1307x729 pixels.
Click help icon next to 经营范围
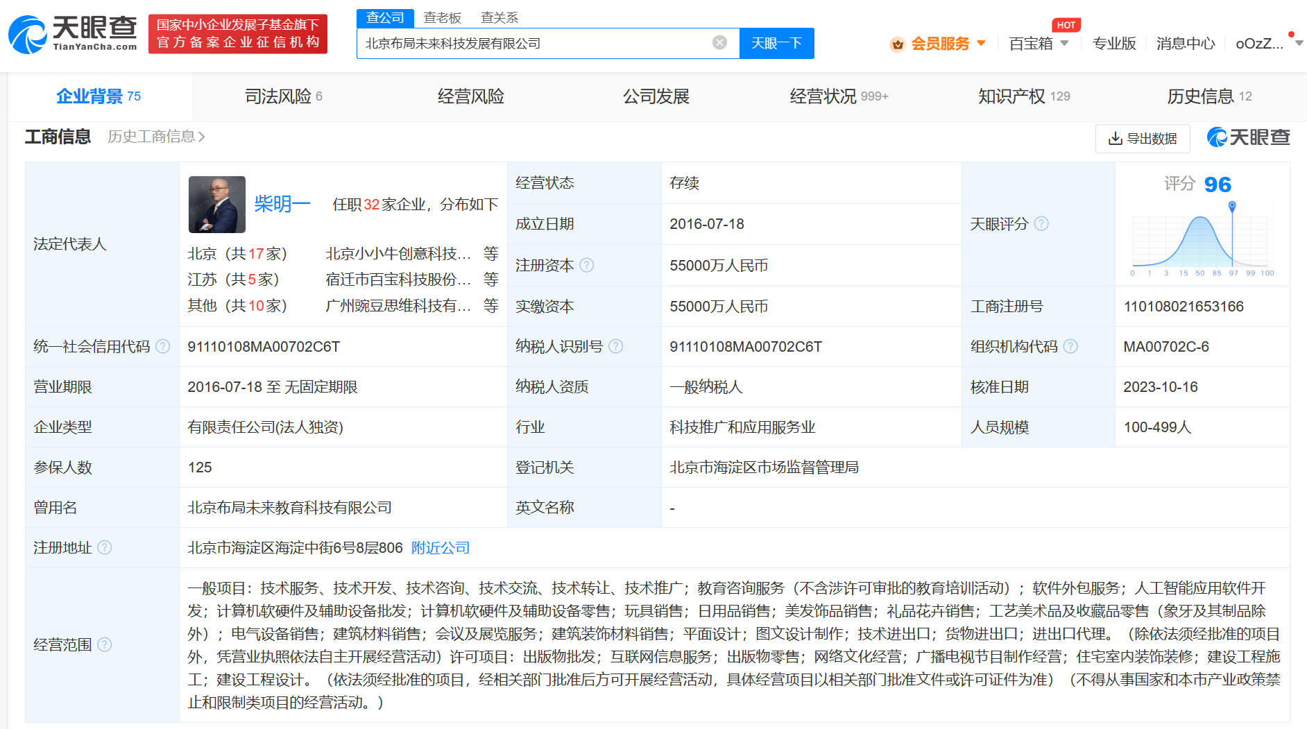(105, 644)
